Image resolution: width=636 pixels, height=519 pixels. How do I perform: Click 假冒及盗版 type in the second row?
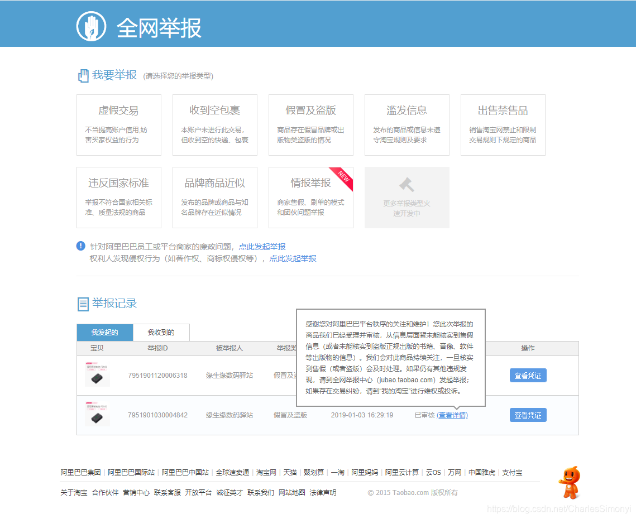coord(290,415)
